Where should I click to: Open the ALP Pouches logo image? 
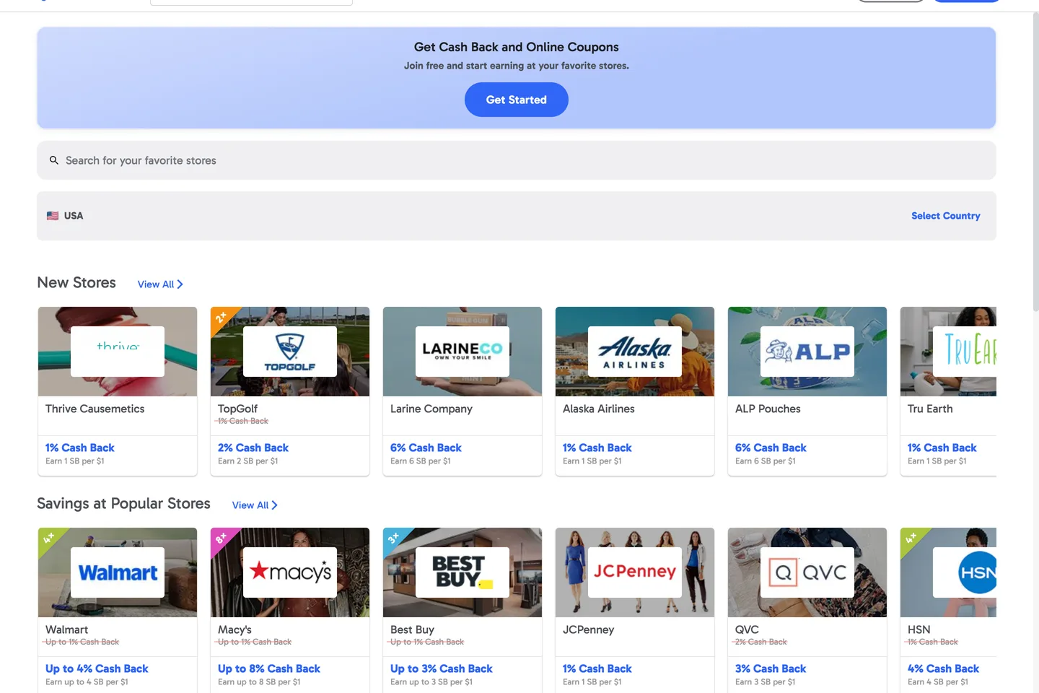pyautogui.click(x=807, y=352)
